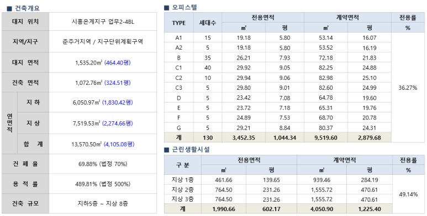427x216 pixels.
Task: Select the 지상 1층 row label
Action: pos(183,180)
